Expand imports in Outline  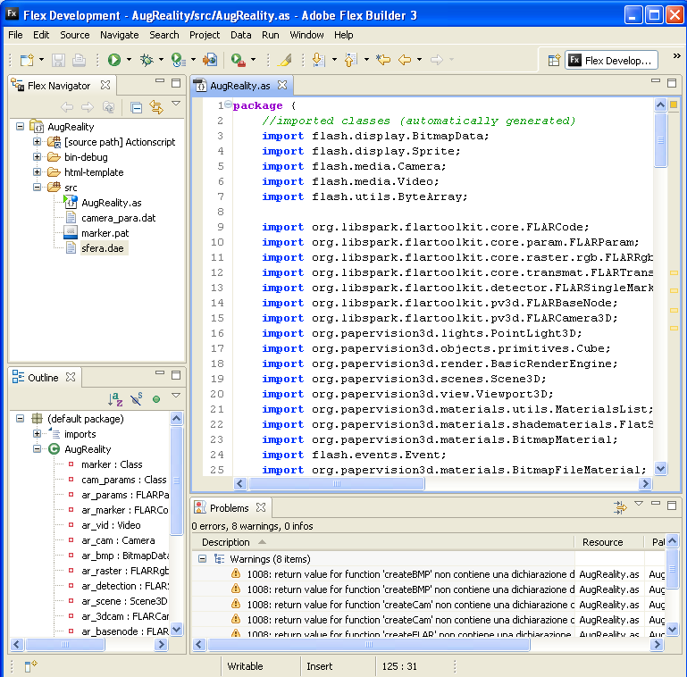click(38, 433)
